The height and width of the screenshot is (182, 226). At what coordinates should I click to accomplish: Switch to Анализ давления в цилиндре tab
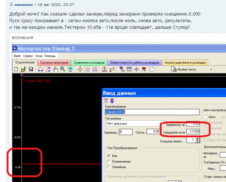[185, 63]
